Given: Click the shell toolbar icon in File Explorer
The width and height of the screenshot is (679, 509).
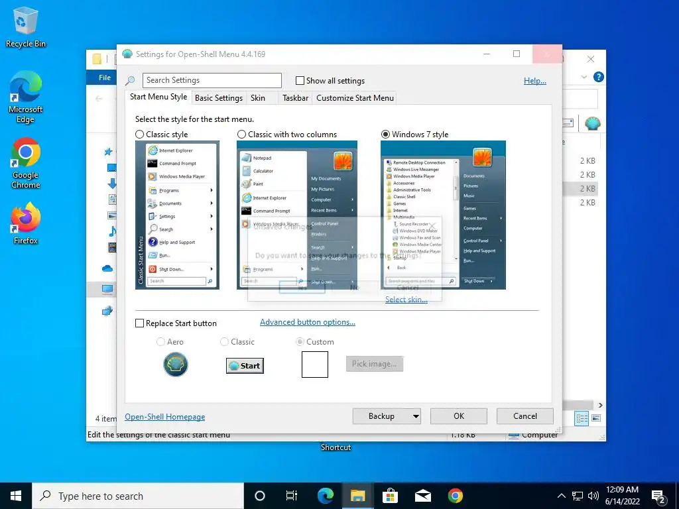Looking at the screenshot, I should pos(592,124).
